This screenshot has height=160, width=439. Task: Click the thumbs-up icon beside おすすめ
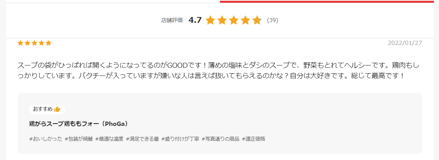coord(57,109)
